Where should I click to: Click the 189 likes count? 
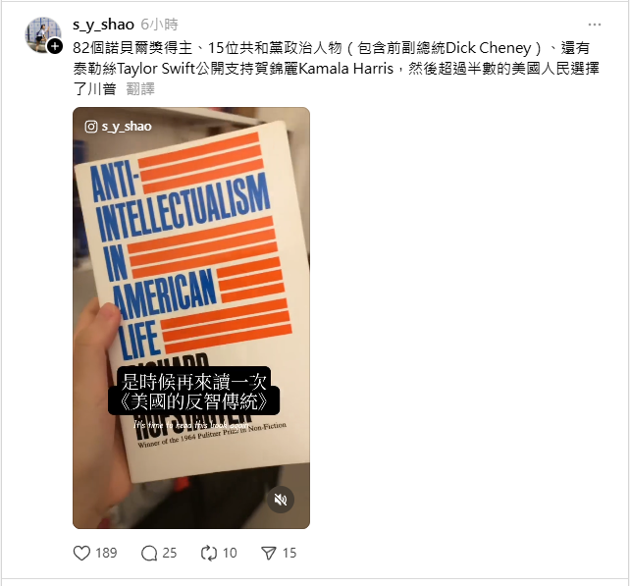pyautogui.click(x=106, y=553)
